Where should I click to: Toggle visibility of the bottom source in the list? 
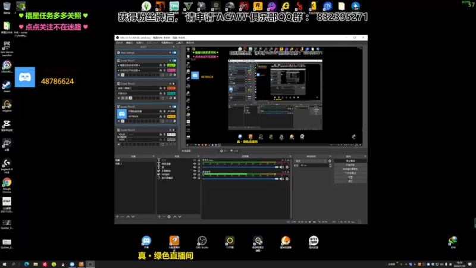click(x=195, y=177)
